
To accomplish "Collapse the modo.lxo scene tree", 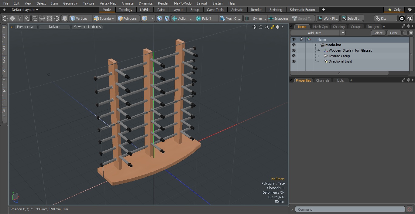I will pyautogui.click(x=316, y=45).
